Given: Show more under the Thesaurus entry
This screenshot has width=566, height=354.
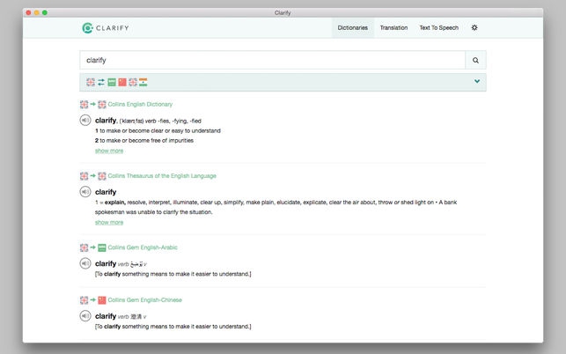Looking at the screenshot, I should coord(109,222).
